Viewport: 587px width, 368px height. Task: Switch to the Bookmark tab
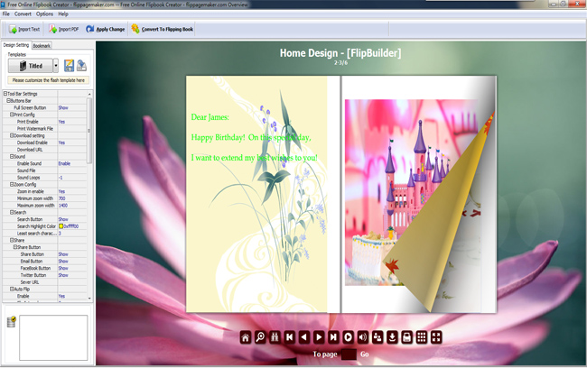tap(42, 46)
